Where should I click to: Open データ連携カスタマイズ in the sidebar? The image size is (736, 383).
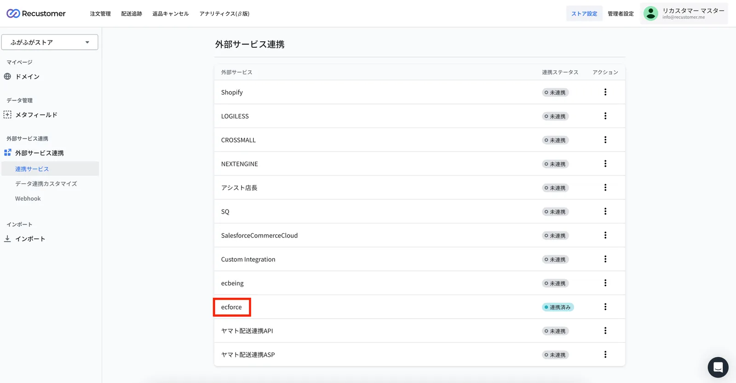point(46,184)
